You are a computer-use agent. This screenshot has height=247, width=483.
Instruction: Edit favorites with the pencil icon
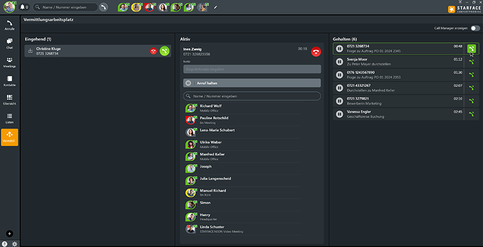click(216, 7)
